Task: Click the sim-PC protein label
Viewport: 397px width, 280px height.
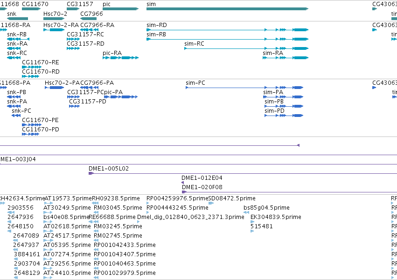Action: click(195, 83)
